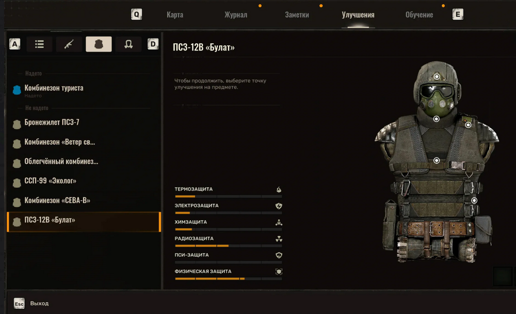
Task: Select Комбинезон туриста in the equipped list
Action: (x=54, y=88)
